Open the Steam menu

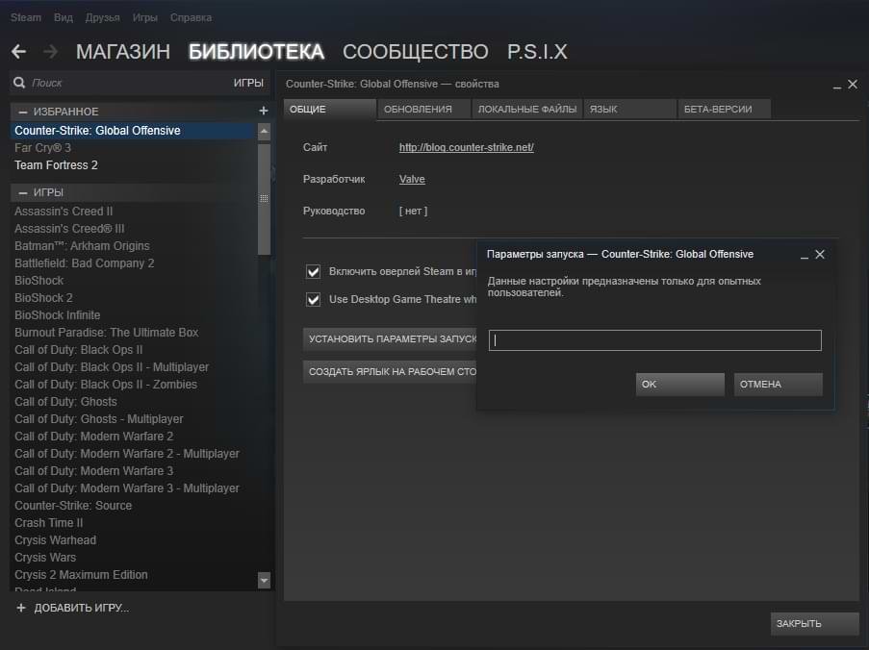(x=25, y=17)
